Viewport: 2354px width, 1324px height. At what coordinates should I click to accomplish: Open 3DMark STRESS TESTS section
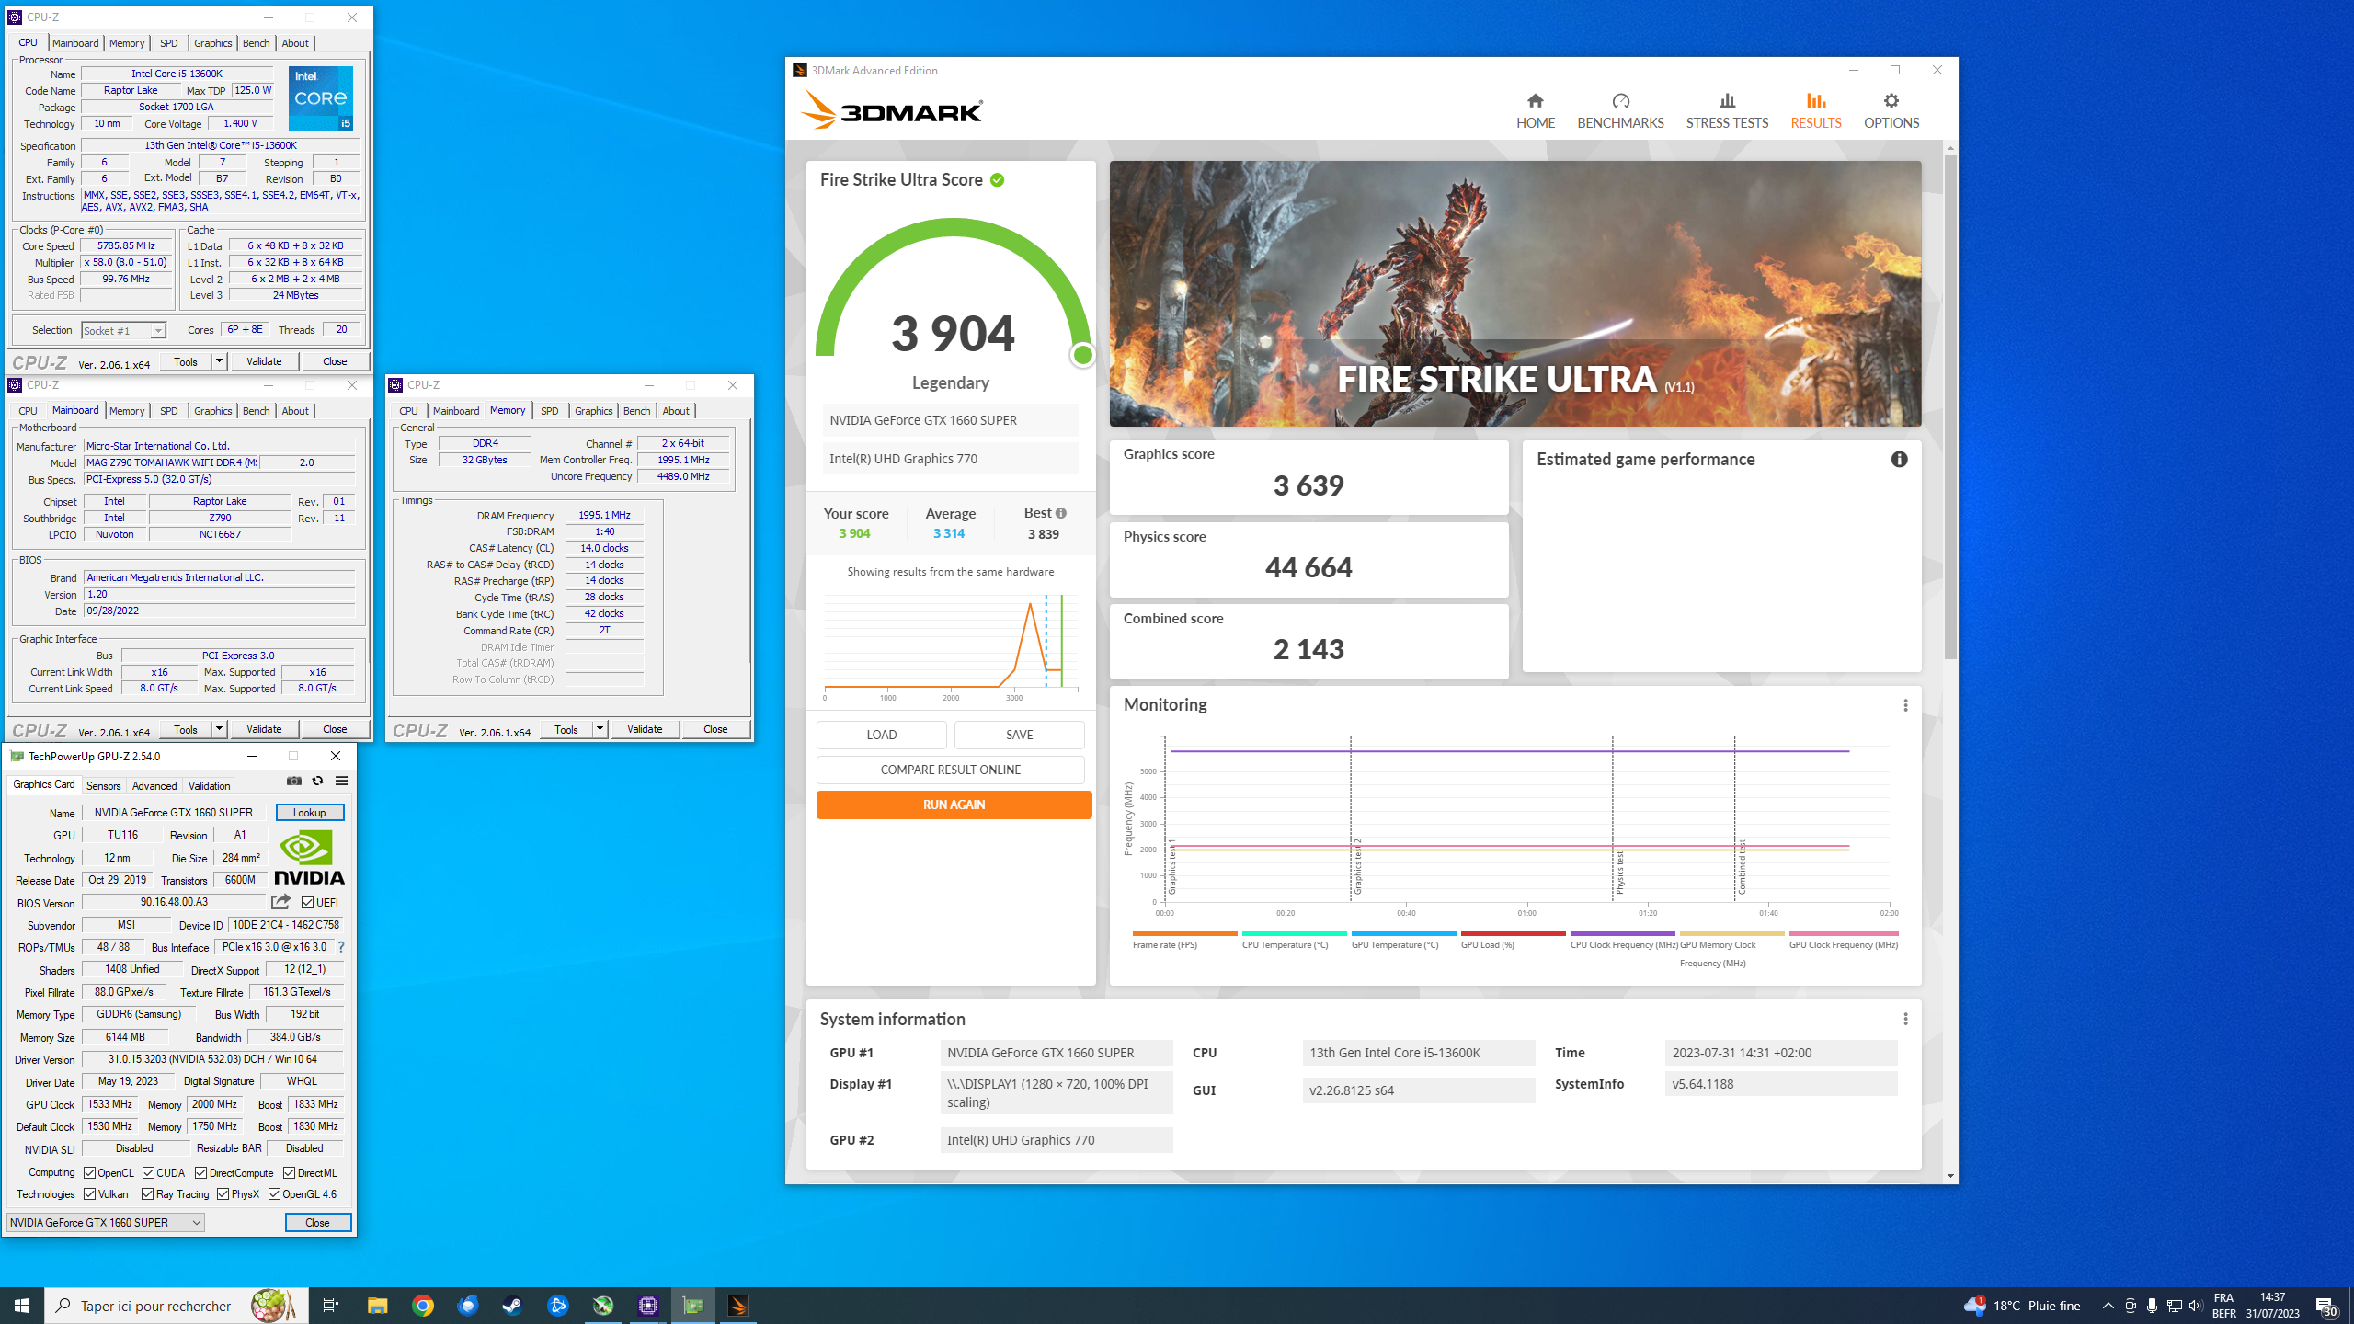[1727, 110]
